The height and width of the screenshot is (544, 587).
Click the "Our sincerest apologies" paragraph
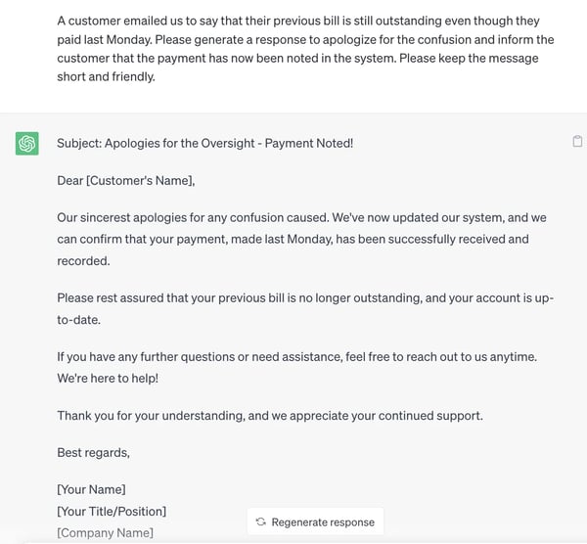pos(293,239)
